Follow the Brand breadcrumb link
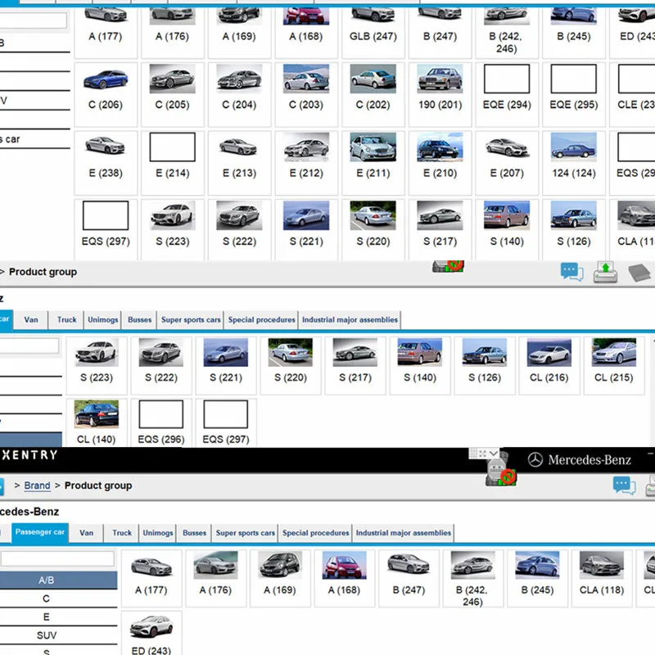 (37, 486)
